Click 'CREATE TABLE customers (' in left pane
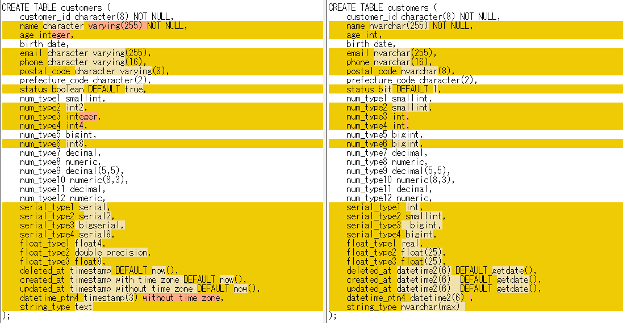 [x=56, y=7]
